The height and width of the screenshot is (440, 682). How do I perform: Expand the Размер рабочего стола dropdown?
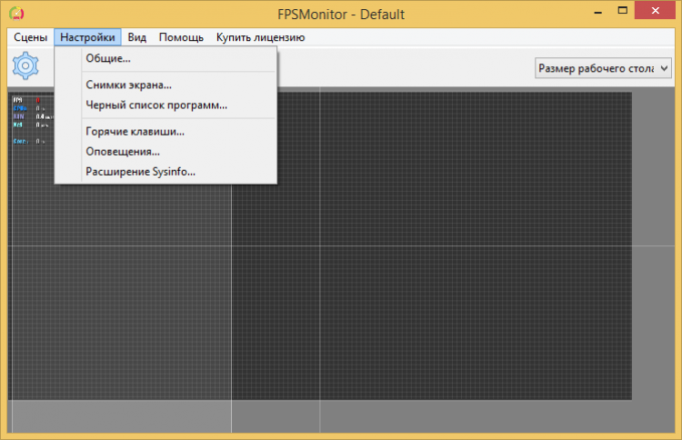coord(603,68)
